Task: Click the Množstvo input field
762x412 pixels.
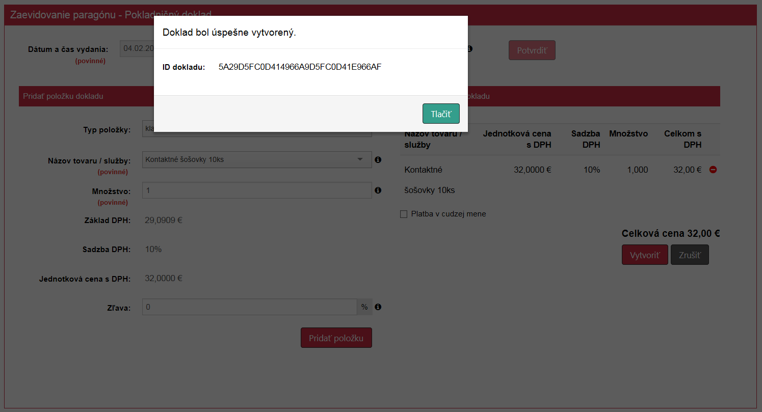Action: pos(257,190)
